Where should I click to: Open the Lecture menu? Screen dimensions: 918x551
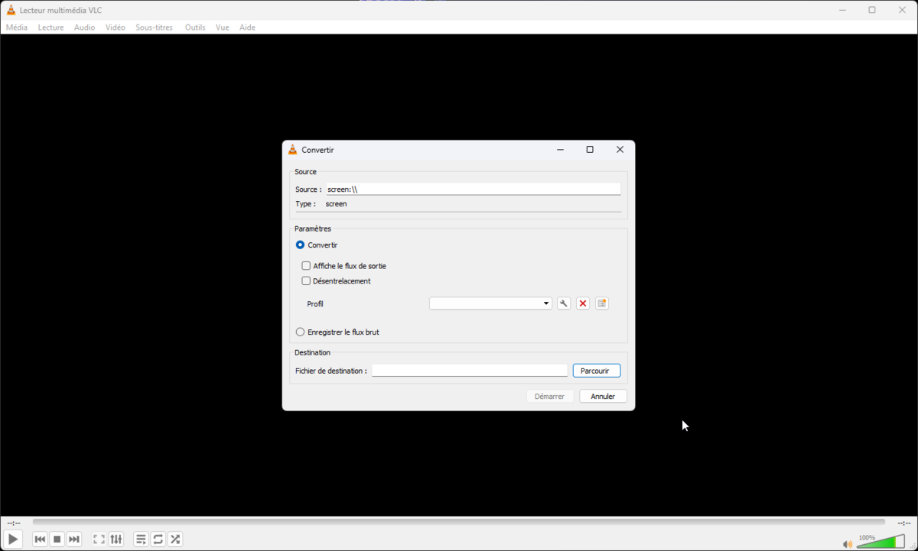point(51,28)
